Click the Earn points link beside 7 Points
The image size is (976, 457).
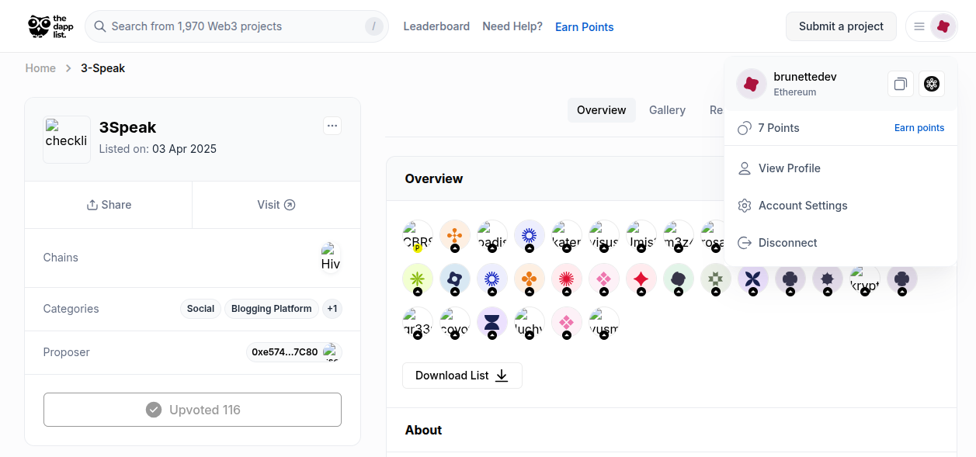click(x=919, y=128)
